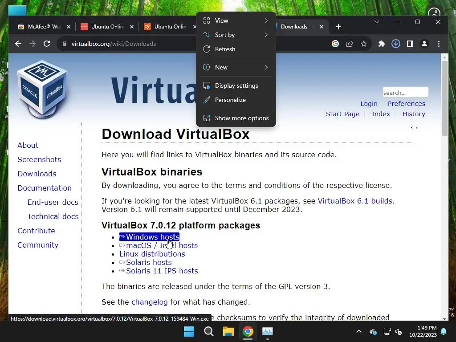Click the address bar URL
The image size is (456, 342).
click(114, 44)
